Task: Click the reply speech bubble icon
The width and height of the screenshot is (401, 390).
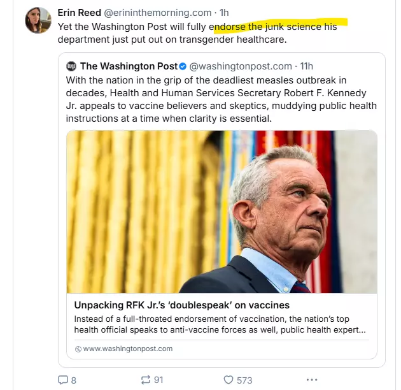Action: (63, 380)
